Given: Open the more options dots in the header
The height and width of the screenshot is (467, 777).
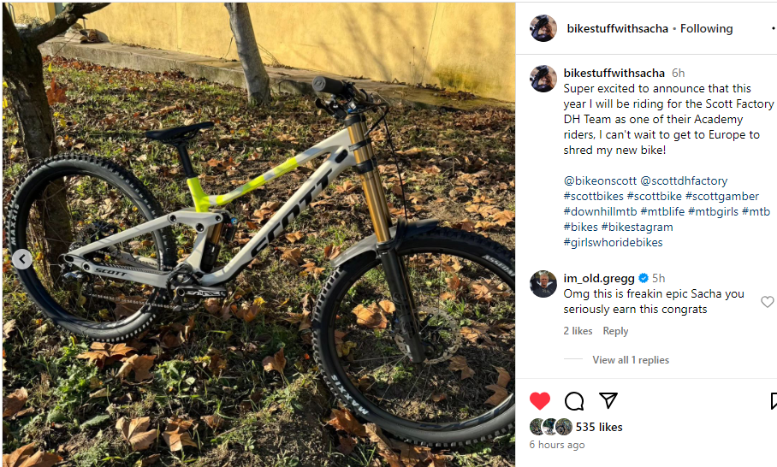Looking at the screenshot, I should click(x=774, y=29).
